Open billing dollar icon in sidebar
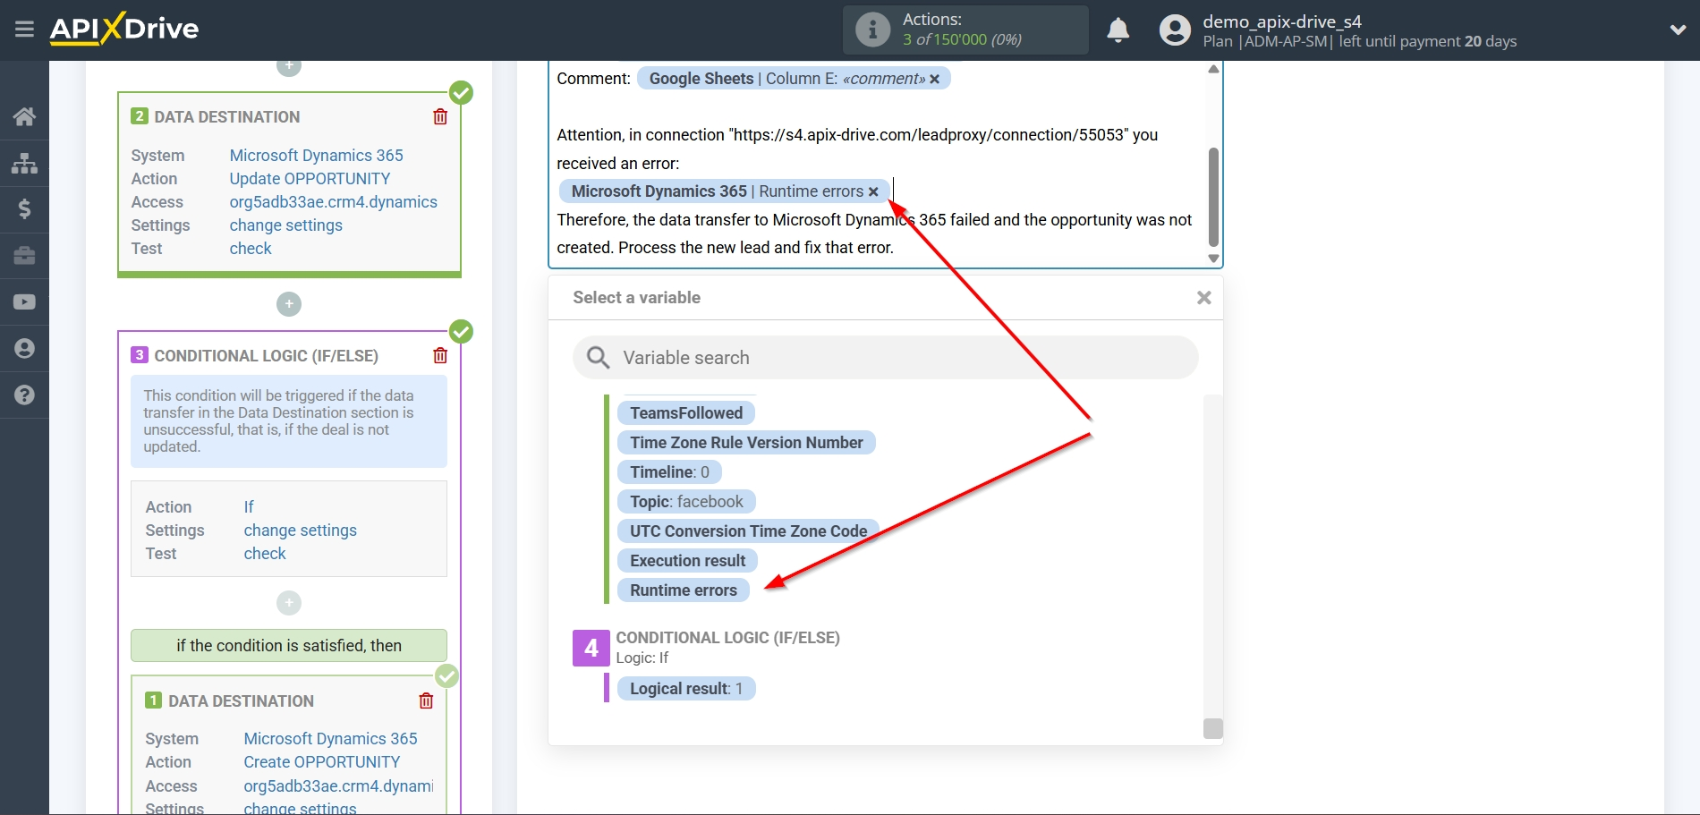This screenshot has width=1700, height=815. (24, 209)
